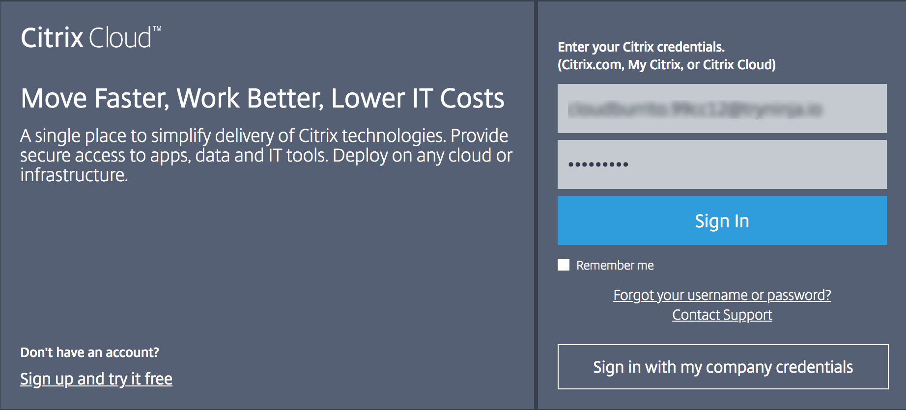Click inside the password field
The image size is (906, 410).
(x=722, y=164)
